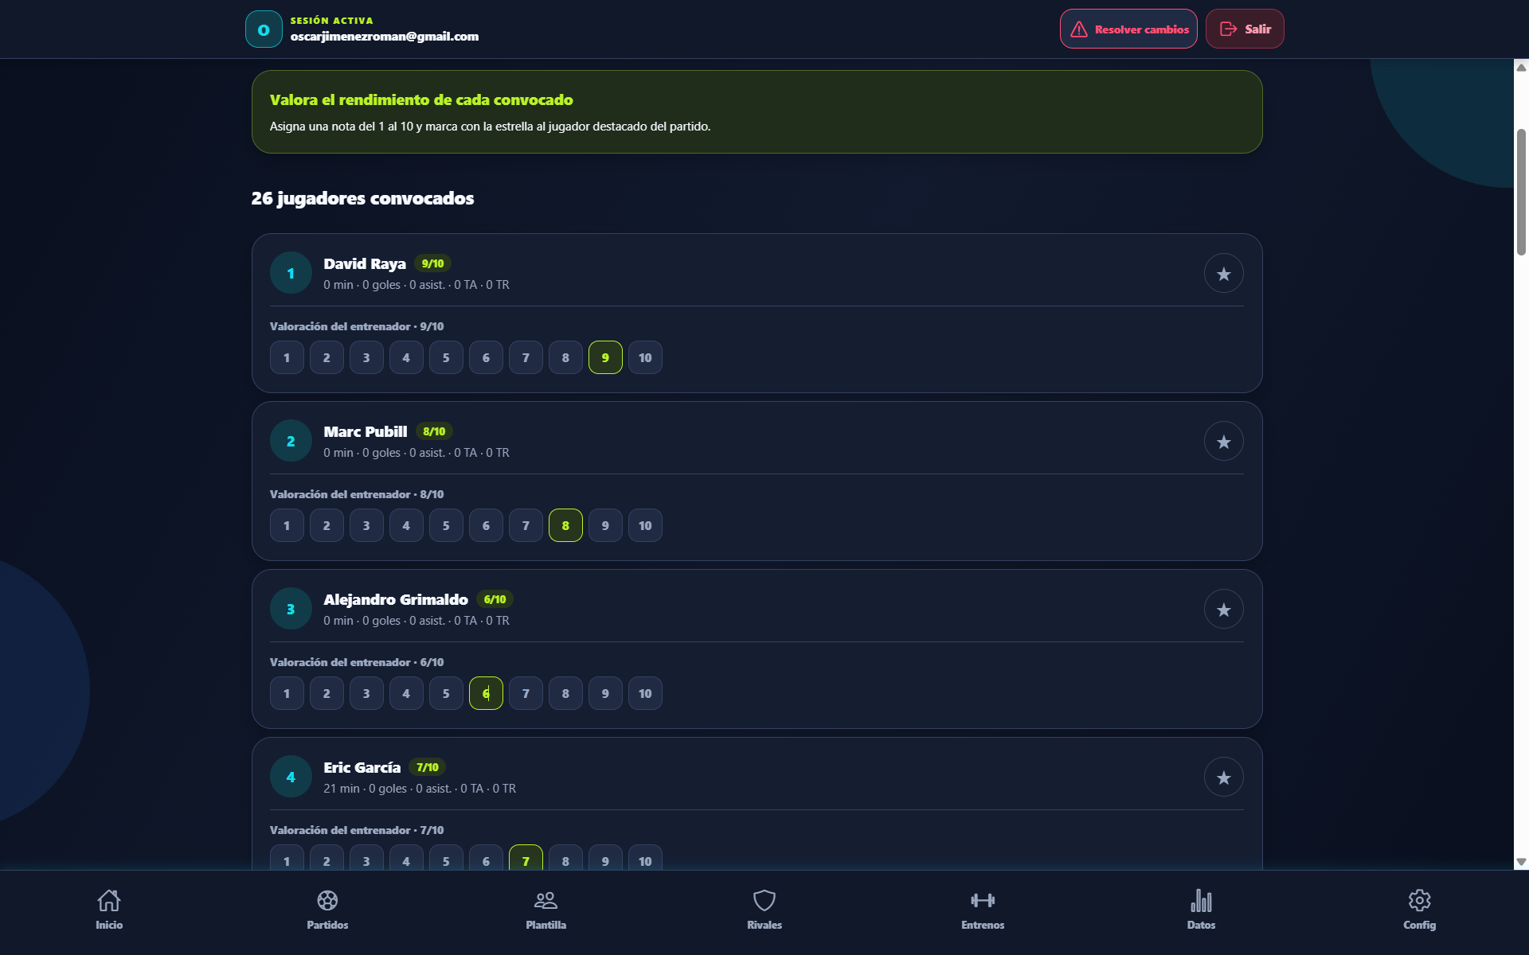This screenshot has width=1529, height=955.
Task: Rate Marc Pubill a 6
Action: [486, 525]
